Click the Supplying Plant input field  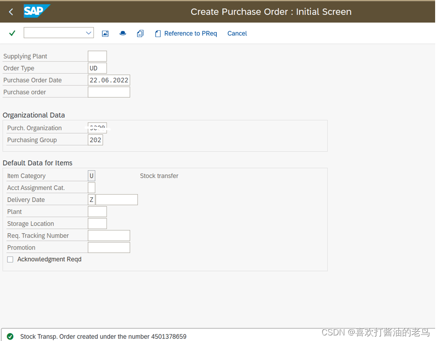click(x=97, y=56)
